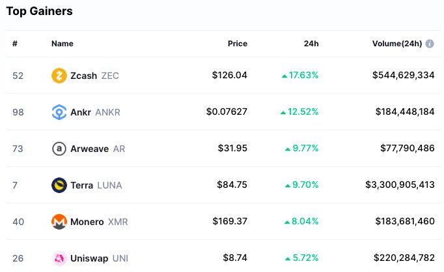Open the Zcash ZEC coin page

tap(94, 76)
